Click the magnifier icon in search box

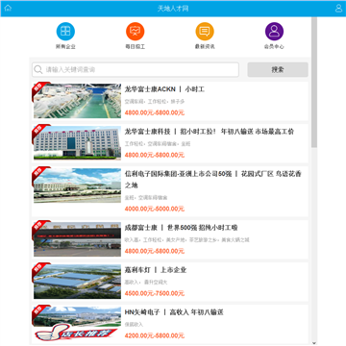[38, 69]
